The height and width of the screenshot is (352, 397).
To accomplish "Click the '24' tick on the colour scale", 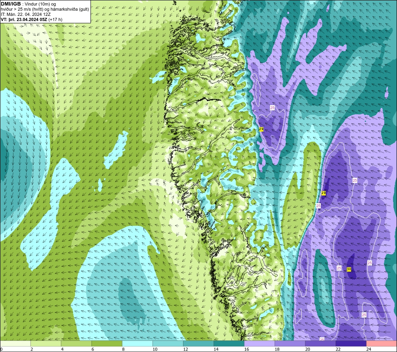I will click(369, 349).
